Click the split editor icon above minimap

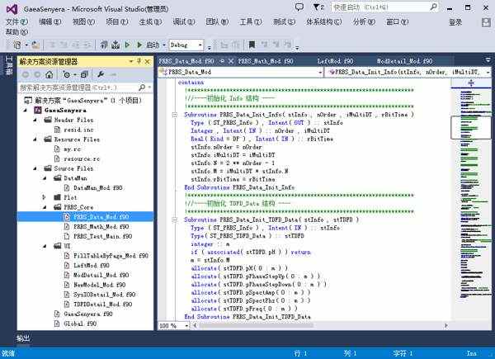coord(471,83)
